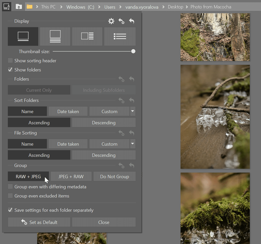Uncheck the Show folders checkbox
Screen dimensions: 261x244
pyautogui.click(x=10, y=70)
